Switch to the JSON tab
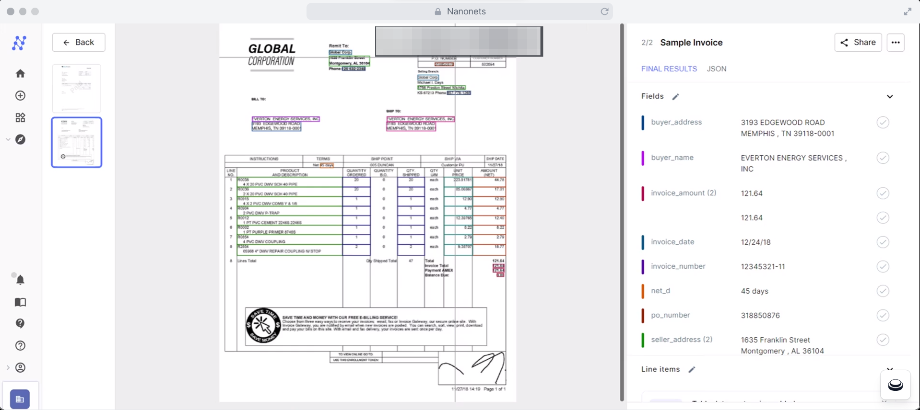 coord(716,69)
